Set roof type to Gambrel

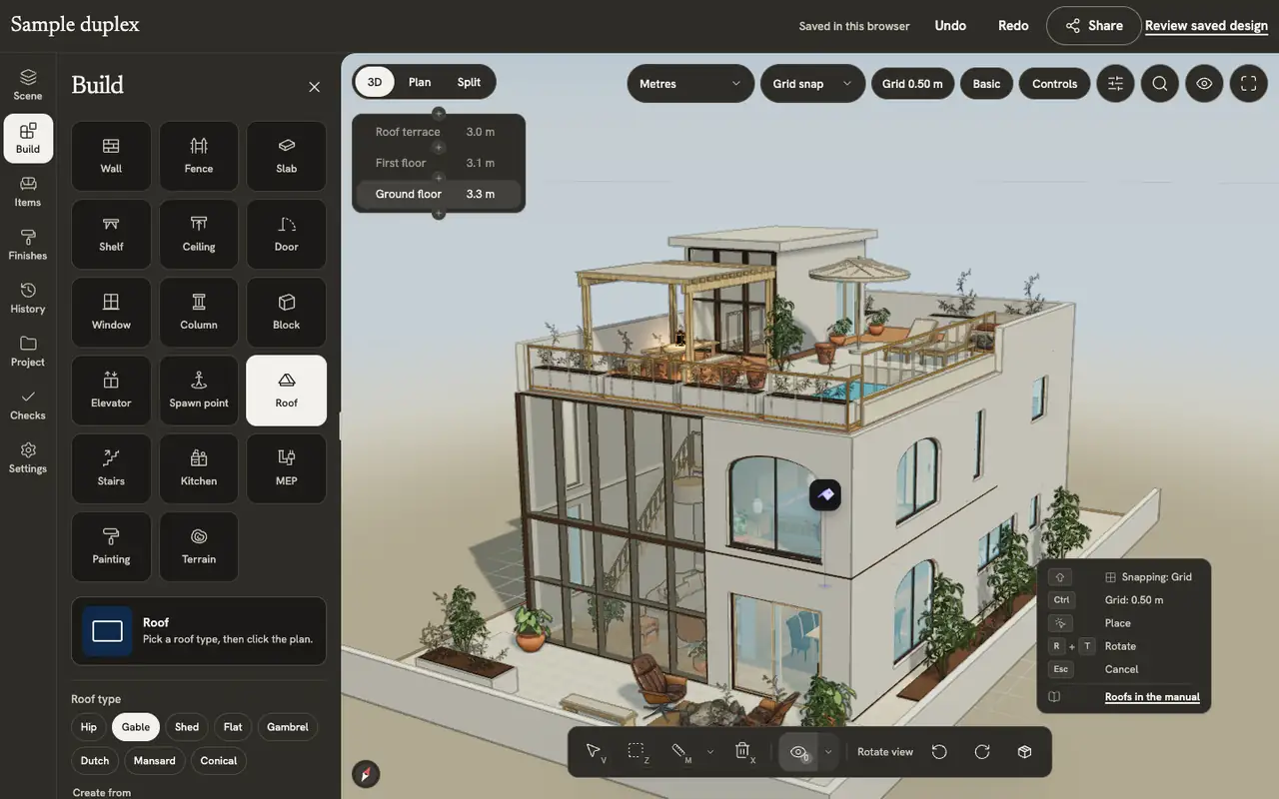click(288, 727)
